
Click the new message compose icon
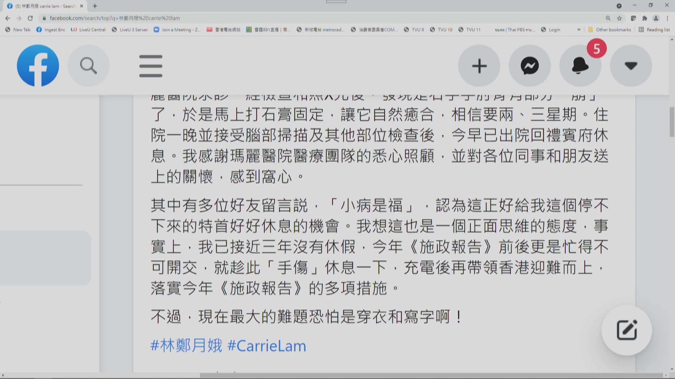pos(626,330)
